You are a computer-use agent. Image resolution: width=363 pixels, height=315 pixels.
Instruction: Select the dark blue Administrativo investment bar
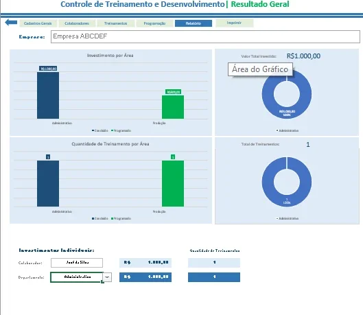coord(48,95)
